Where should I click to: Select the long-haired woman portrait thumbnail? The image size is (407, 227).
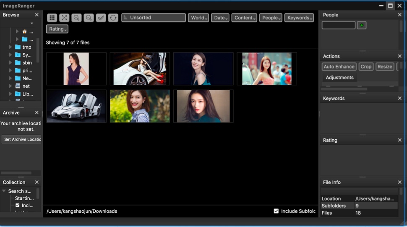pyautogui.click(x=203, y=106)
